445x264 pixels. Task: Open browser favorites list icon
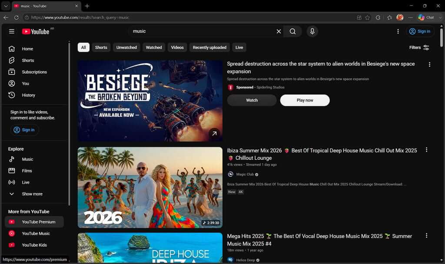click(389, 17)
